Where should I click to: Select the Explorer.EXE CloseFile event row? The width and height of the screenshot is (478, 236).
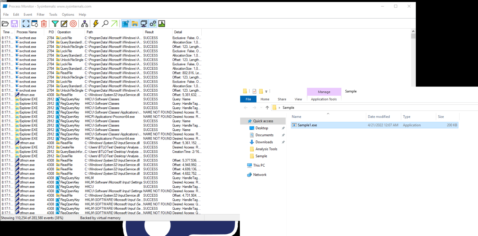[x=101, y=156]
